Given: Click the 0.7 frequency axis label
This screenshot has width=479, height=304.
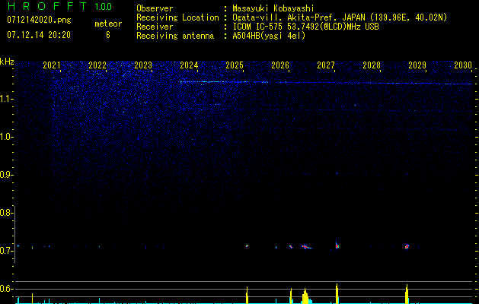Looking at the screenshot, I should [x=5, y=251].
